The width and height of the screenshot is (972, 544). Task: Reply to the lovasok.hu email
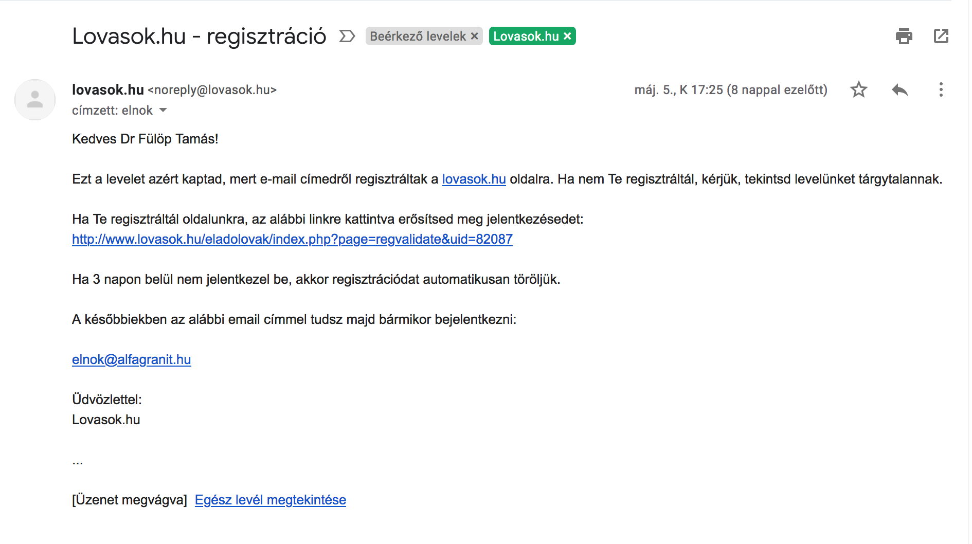[899, 90]
